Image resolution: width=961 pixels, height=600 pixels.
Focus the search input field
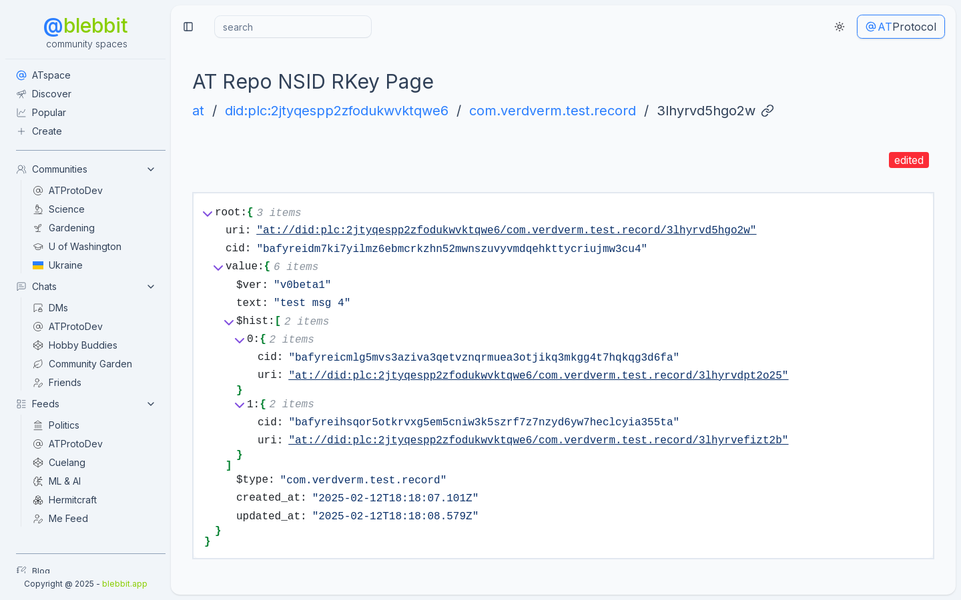293,27
